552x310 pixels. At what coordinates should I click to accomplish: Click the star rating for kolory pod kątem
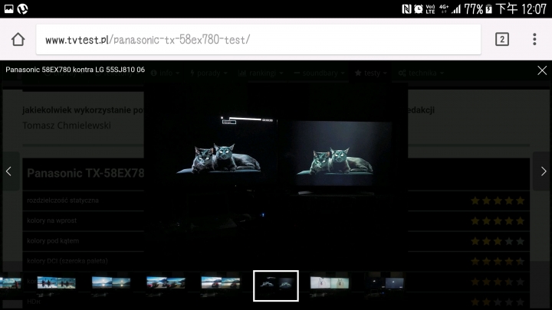(x=498, y=241)
